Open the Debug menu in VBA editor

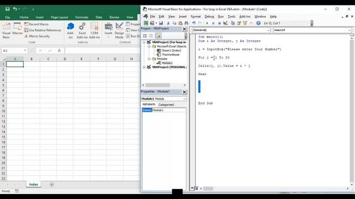tap(209, 17)
